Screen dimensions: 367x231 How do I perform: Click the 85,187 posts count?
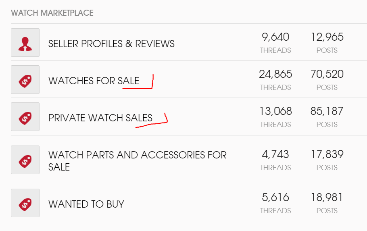327,111
